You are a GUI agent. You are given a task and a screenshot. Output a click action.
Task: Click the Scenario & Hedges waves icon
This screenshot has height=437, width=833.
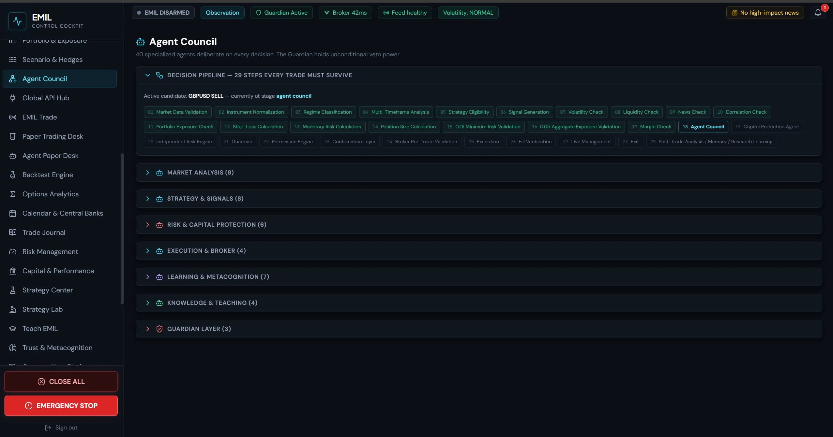tap(13, 60)
